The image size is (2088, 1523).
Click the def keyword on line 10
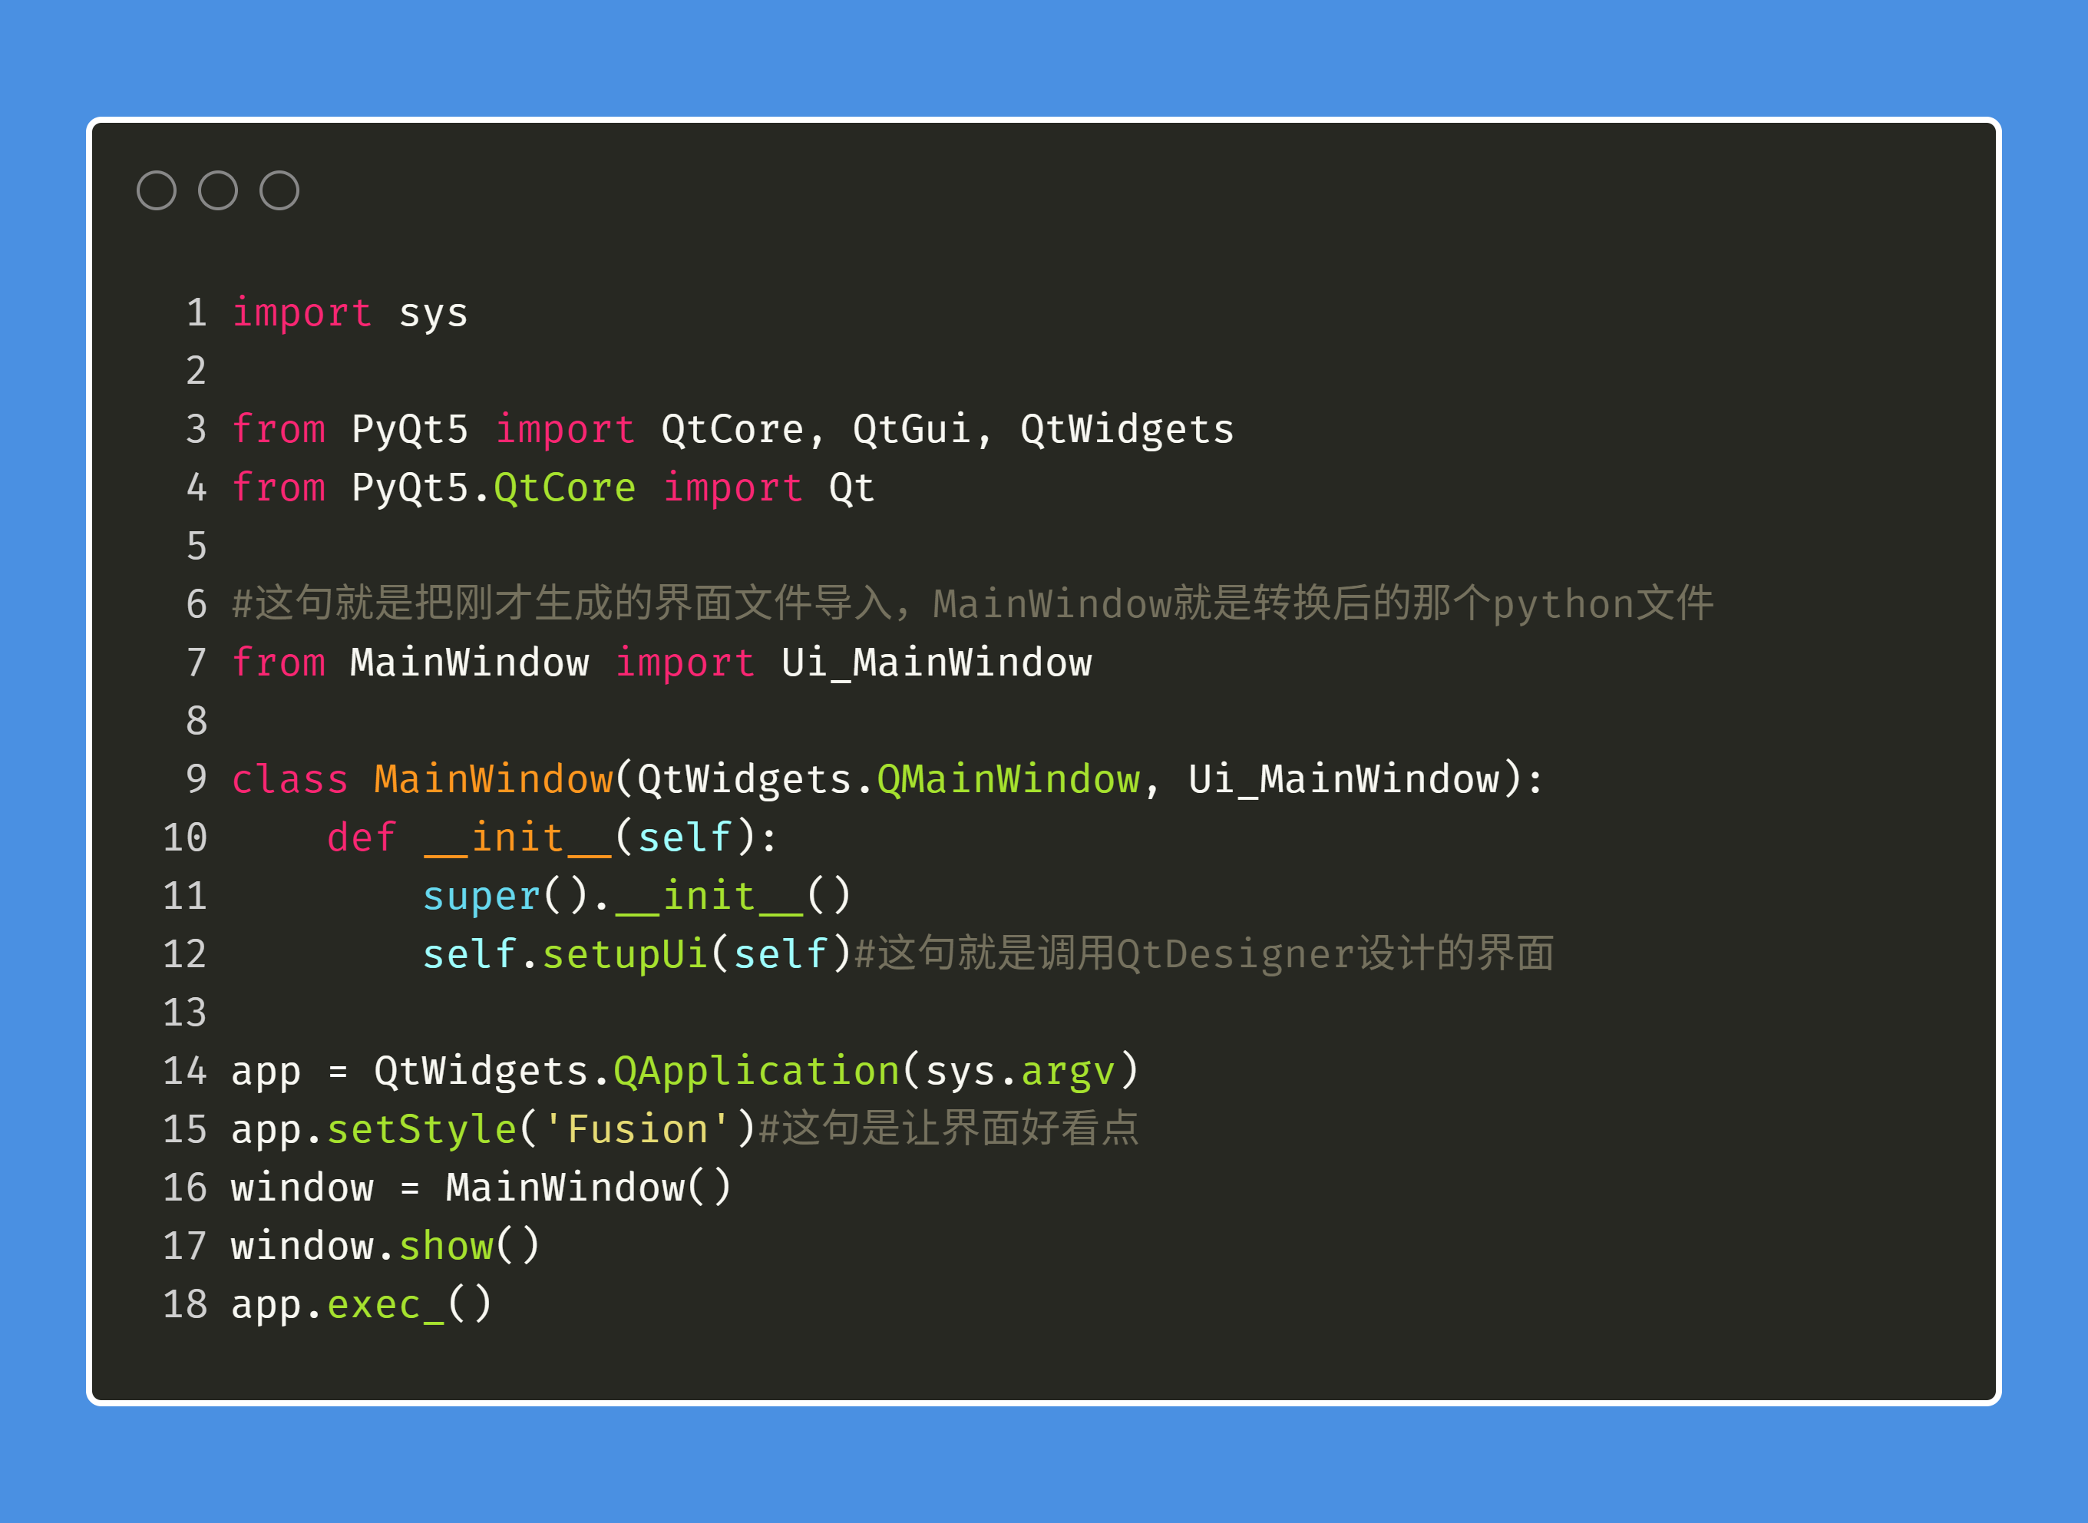tap(362, 837)
